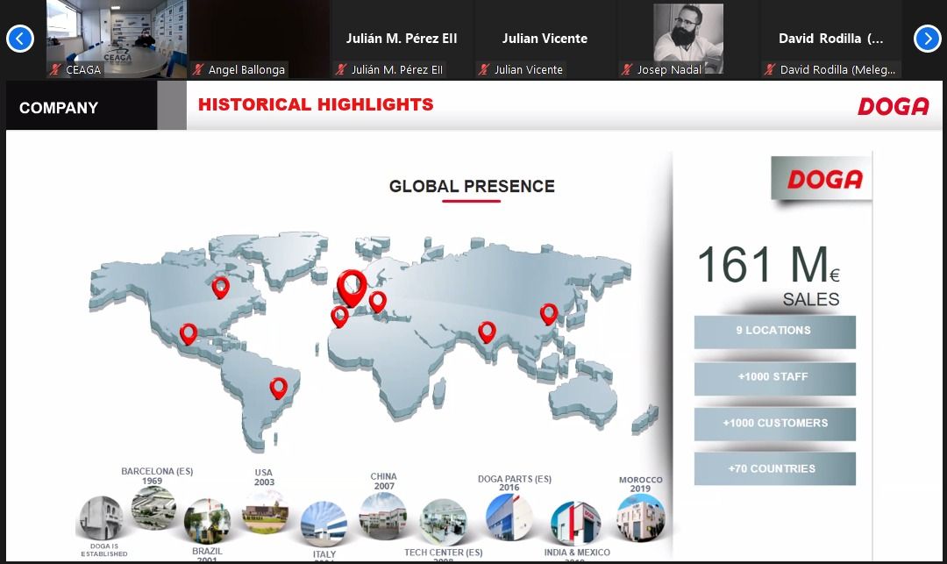Select the CEAGA participant video tile
This screenshot has height=564, width=947.
point(117,39)
